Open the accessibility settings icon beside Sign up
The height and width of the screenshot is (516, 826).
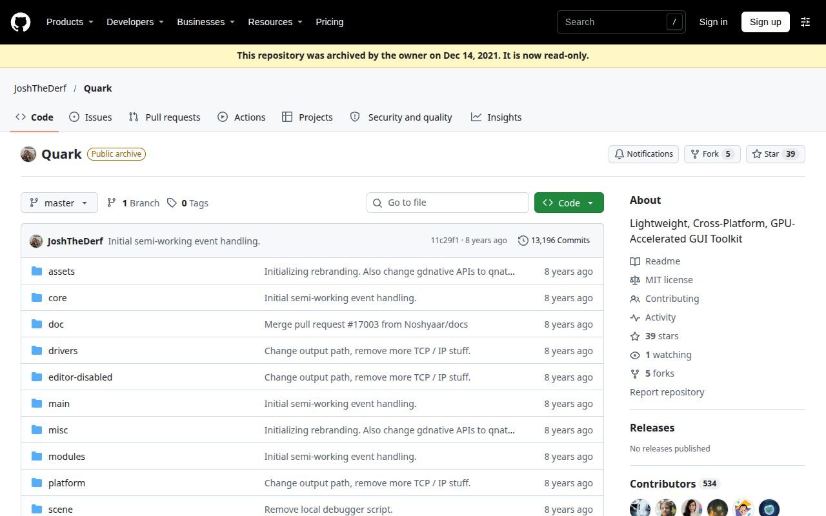(x=805, y=22)
